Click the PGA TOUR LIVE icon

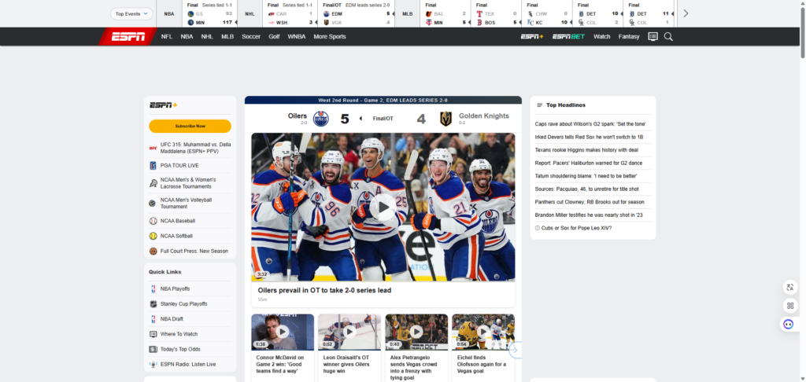pyautogui.click(x=153, y=165)
